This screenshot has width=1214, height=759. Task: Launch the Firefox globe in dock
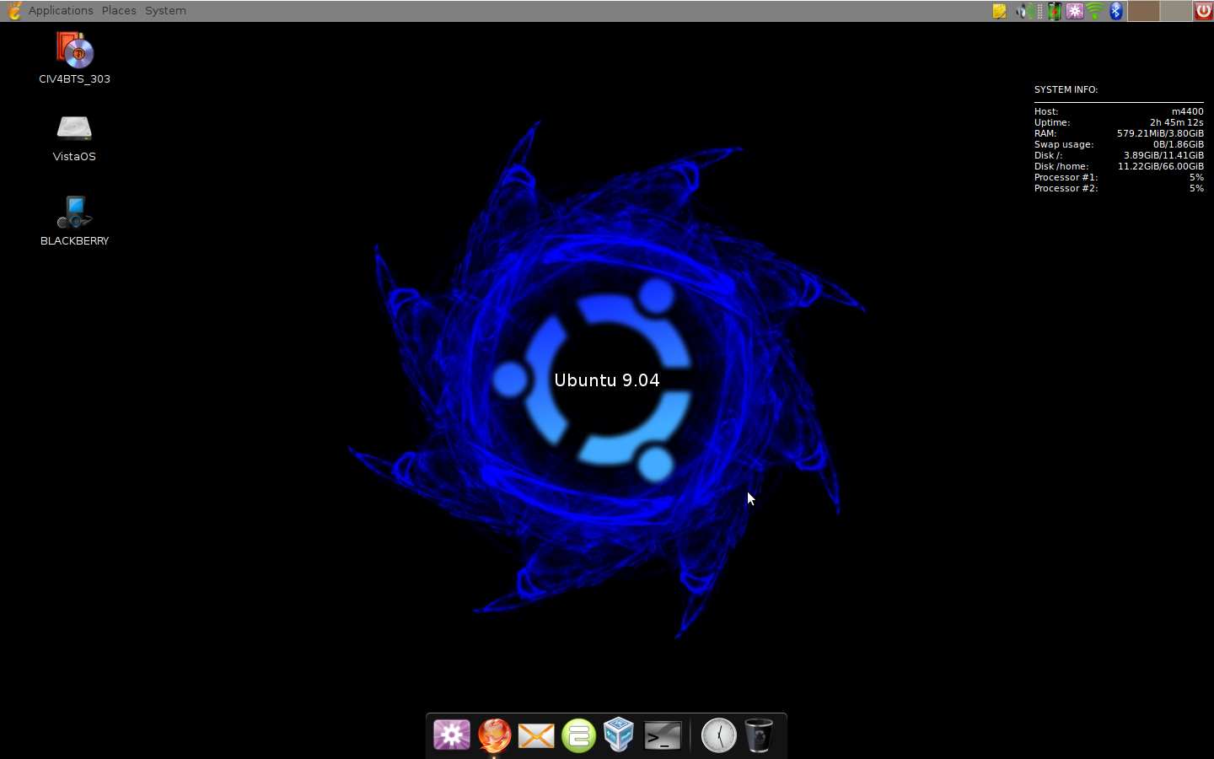click(x=495, y=735)
